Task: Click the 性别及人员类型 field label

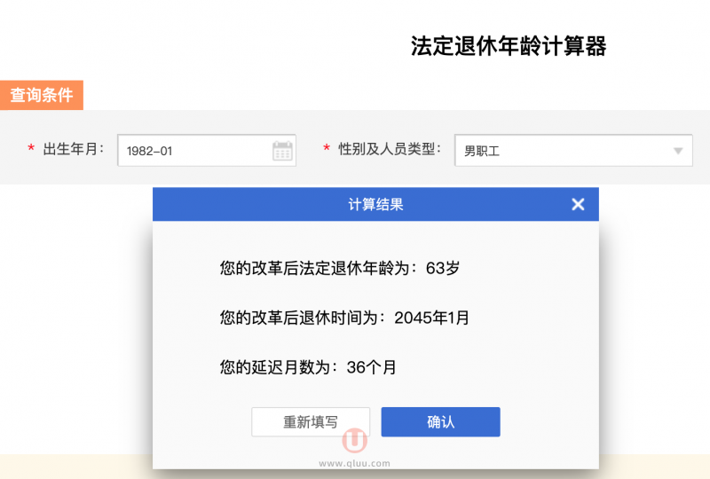Action: (390, 150)
